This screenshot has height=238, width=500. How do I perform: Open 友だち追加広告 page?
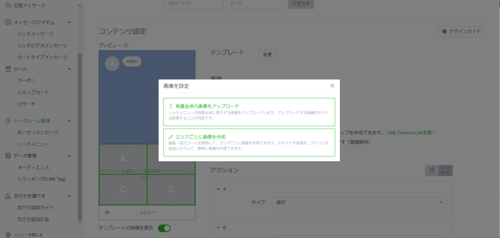click(x=33, y=219)
